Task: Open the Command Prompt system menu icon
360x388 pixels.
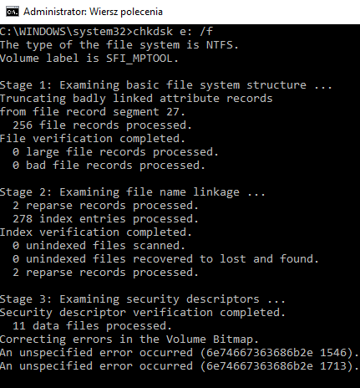Action: (13, 12)
